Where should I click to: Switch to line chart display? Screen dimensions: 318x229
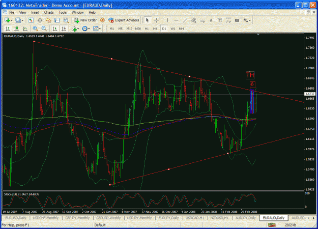[x=25, y=28]
